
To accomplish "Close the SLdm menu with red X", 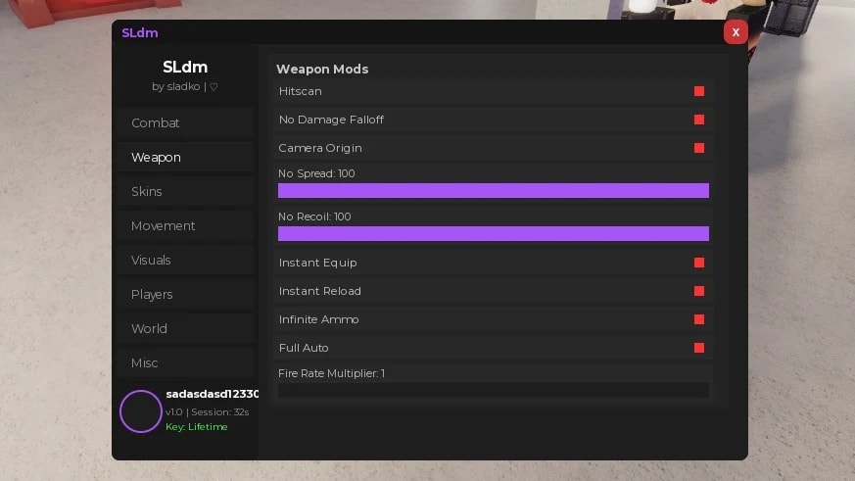I will point(736,32).
